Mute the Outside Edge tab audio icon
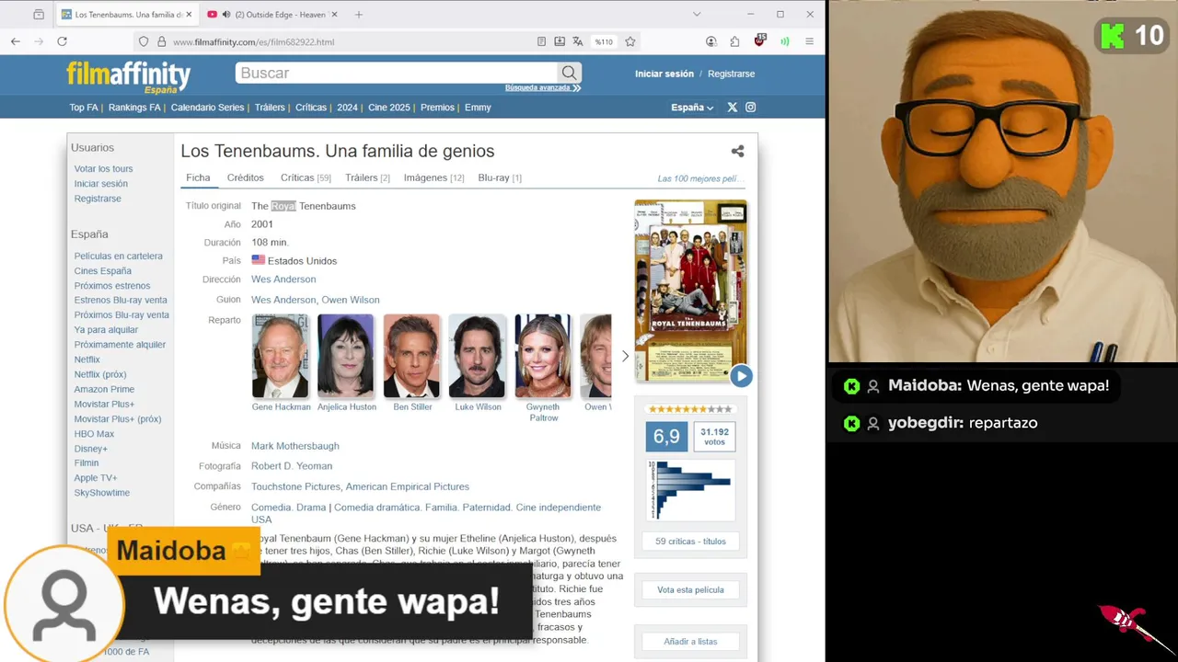 point(226,15)
